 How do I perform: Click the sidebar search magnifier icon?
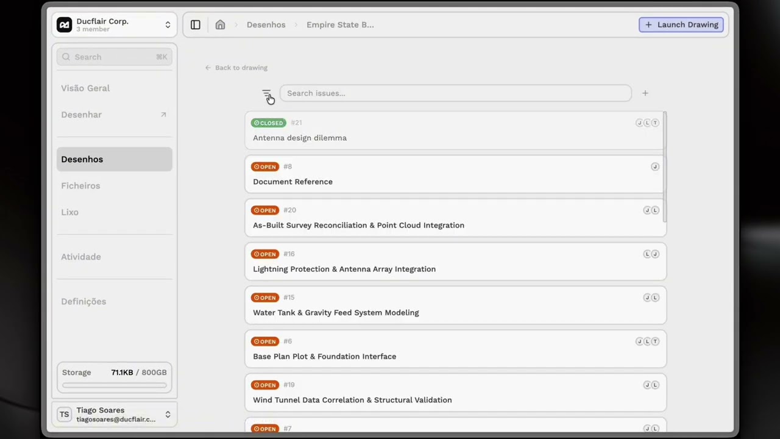tap(66, 57)
